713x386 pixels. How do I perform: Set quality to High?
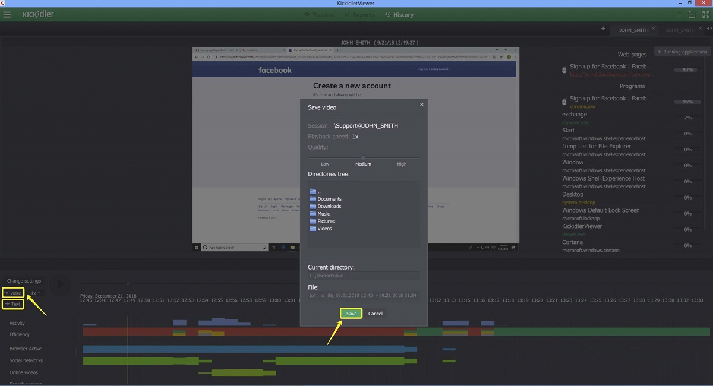point(402,164)
